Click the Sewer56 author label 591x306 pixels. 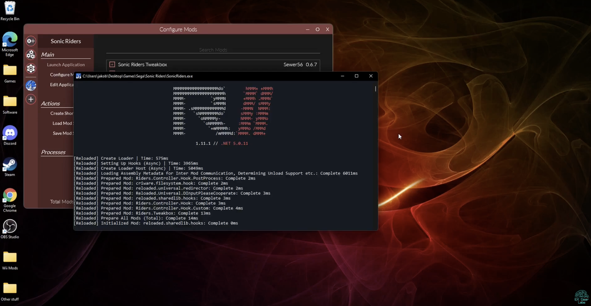(x=293, y=65)
